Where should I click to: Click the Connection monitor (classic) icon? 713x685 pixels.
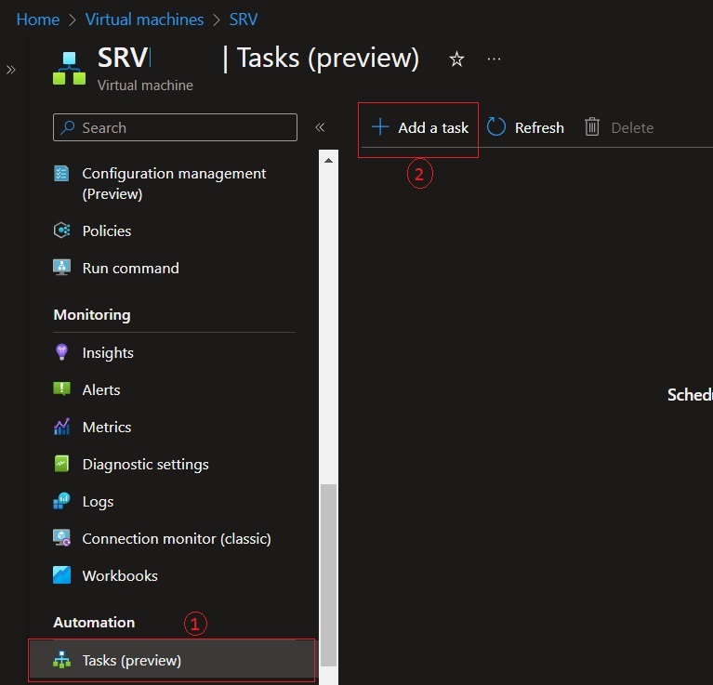(62, 538)
